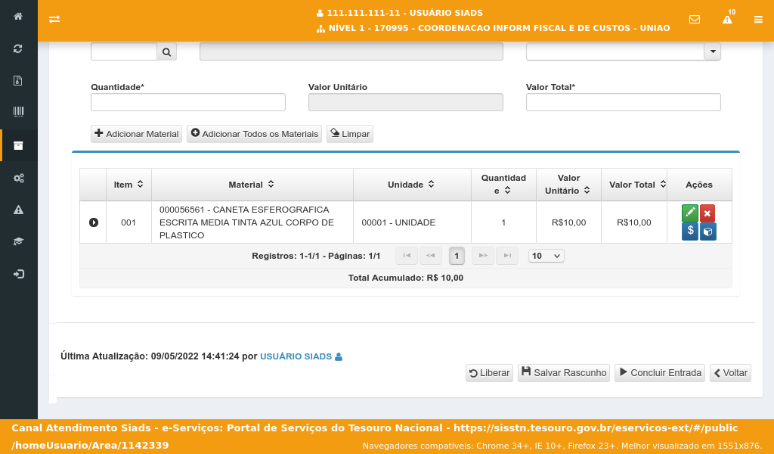The height and width of the screenshot is (454, 774).
Task: Open the hamburger menu in header
Action: click(758, 20)
